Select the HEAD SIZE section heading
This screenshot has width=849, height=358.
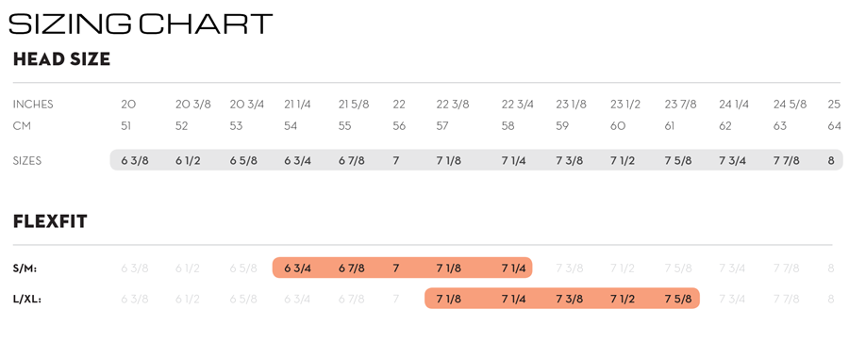(61, 59)
